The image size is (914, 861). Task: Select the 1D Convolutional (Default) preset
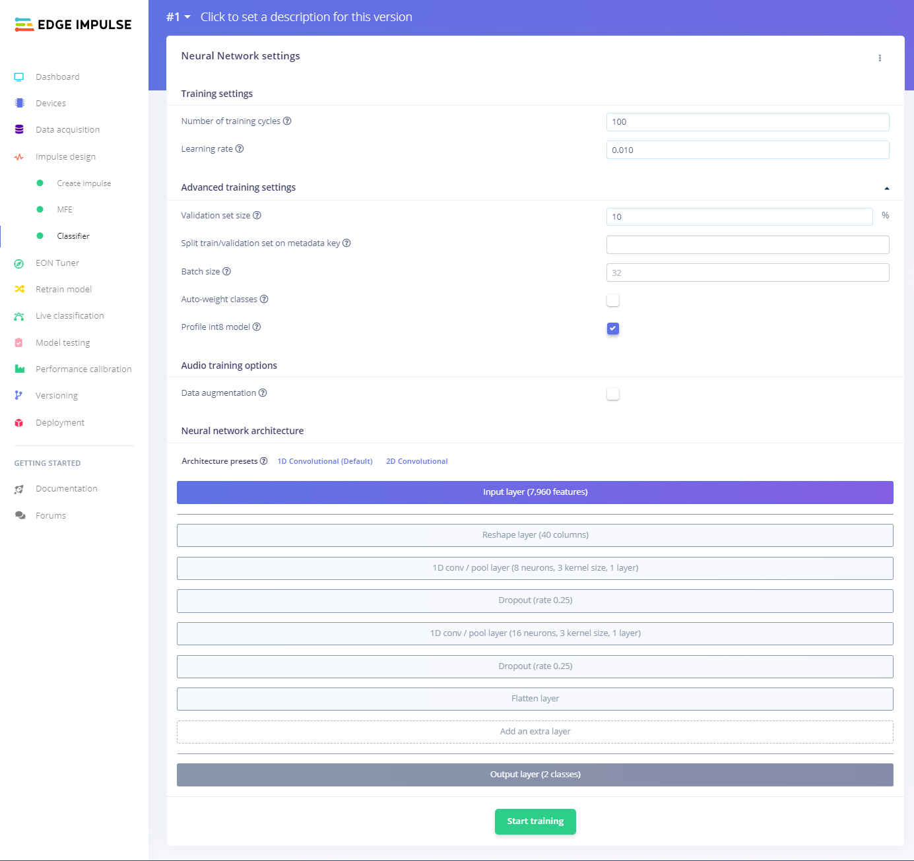click(325, 461)
